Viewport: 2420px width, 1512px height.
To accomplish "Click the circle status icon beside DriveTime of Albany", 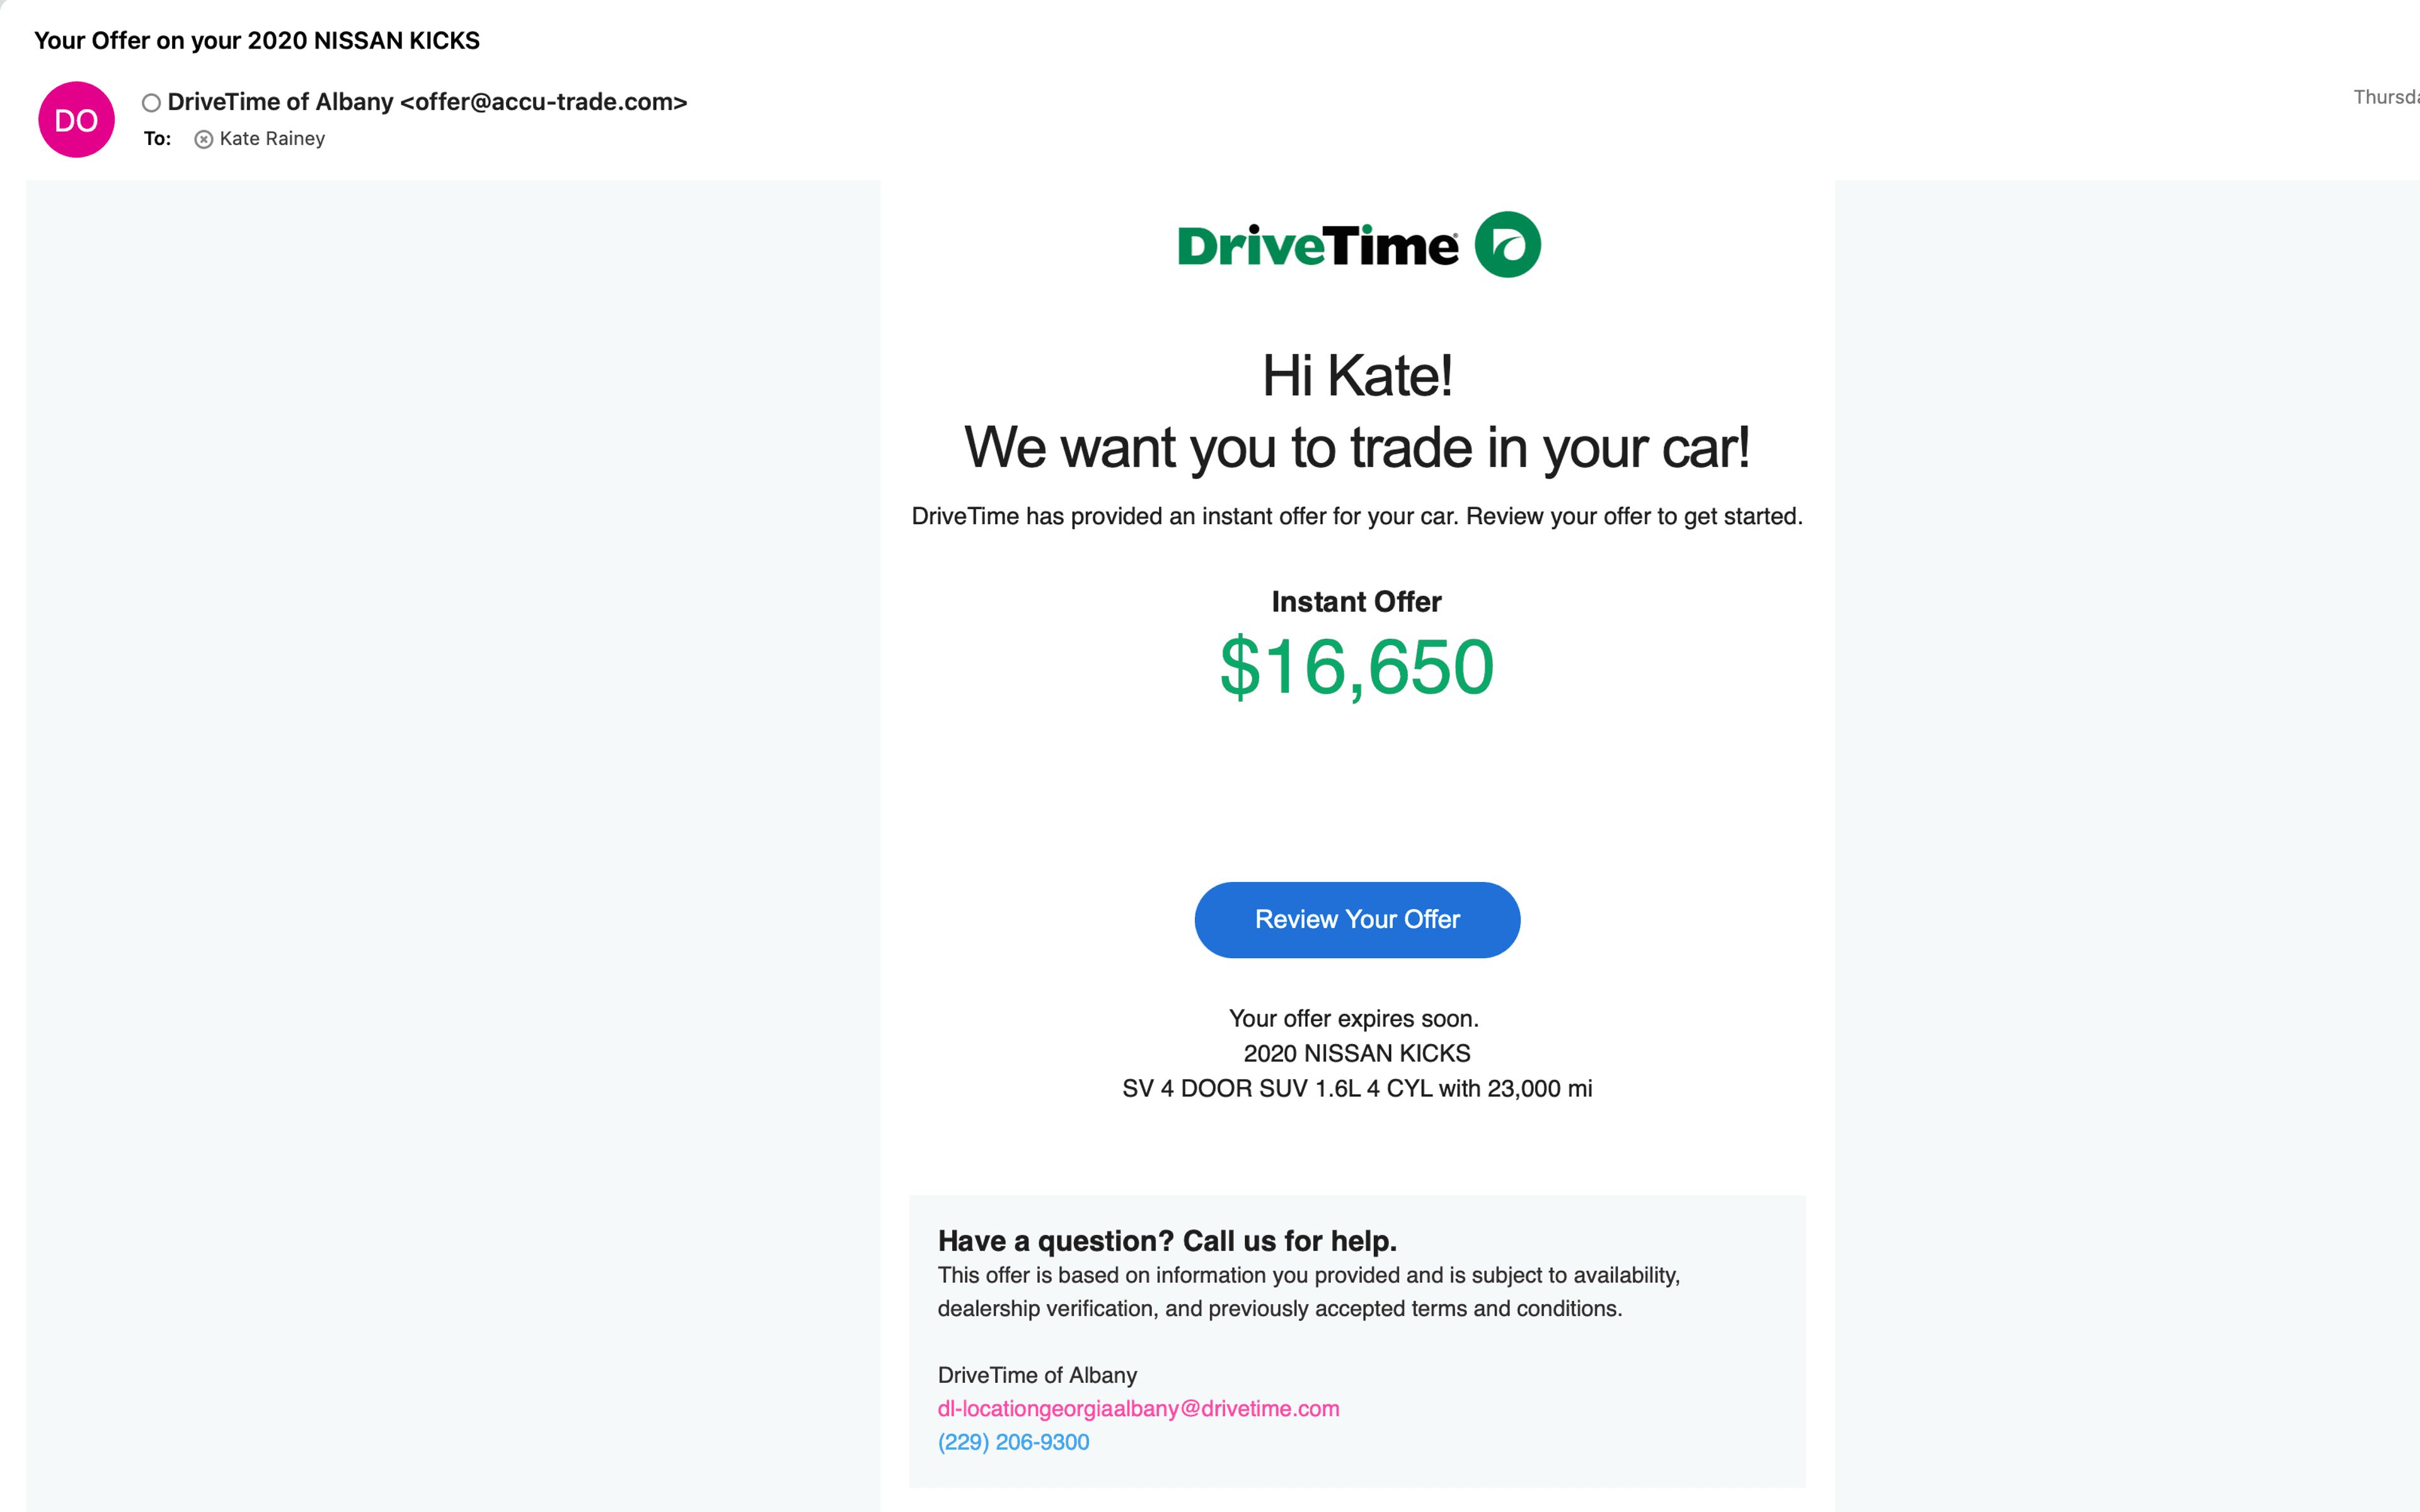I will pos(151,103).
